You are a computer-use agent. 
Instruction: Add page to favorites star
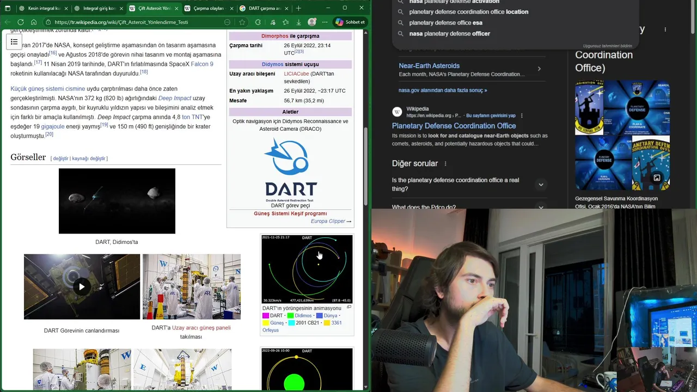coord(242,22)
